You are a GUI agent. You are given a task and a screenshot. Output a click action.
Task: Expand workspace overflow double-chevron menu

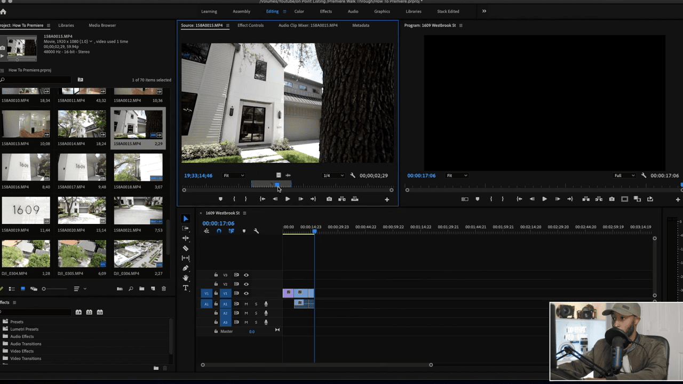(484, 11)
